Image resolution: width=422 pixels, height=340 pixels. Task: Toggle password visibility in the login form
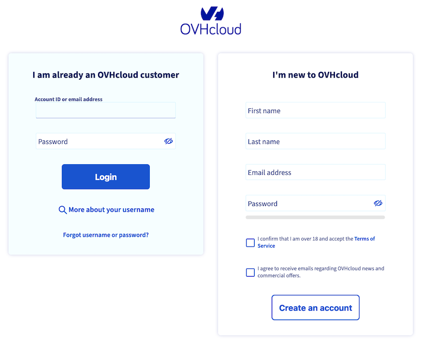click(168, 141)
